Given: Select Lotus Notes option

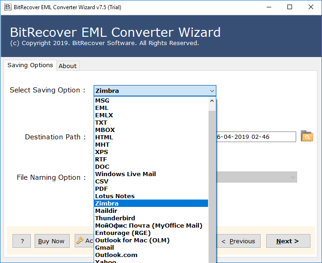Looking at the screenshot, I should click(x=151, y=196).
